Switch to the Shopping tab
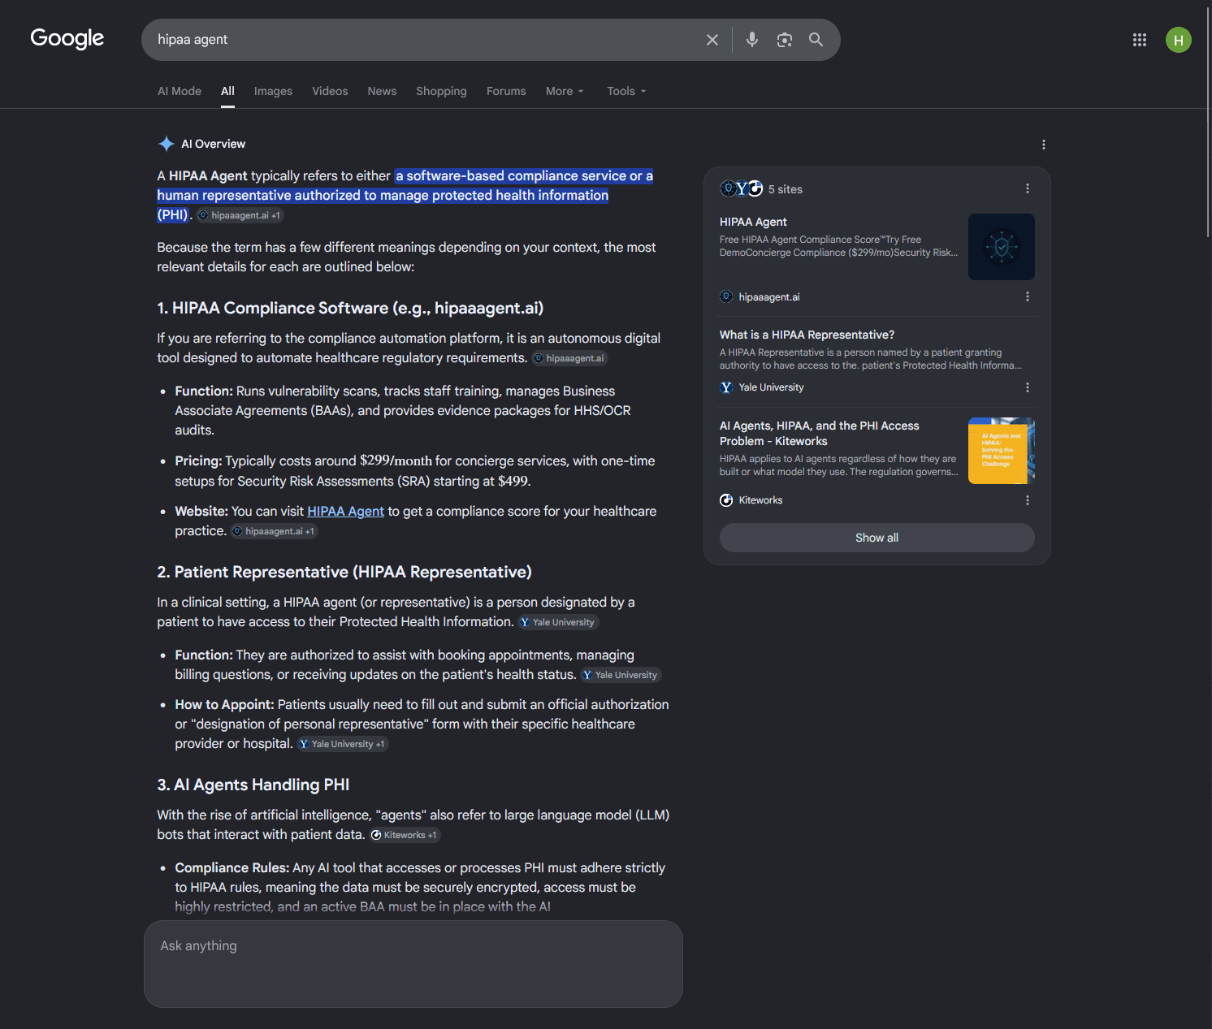The width and height of the screenshot is (1212, 1029). tap(441, 91)
